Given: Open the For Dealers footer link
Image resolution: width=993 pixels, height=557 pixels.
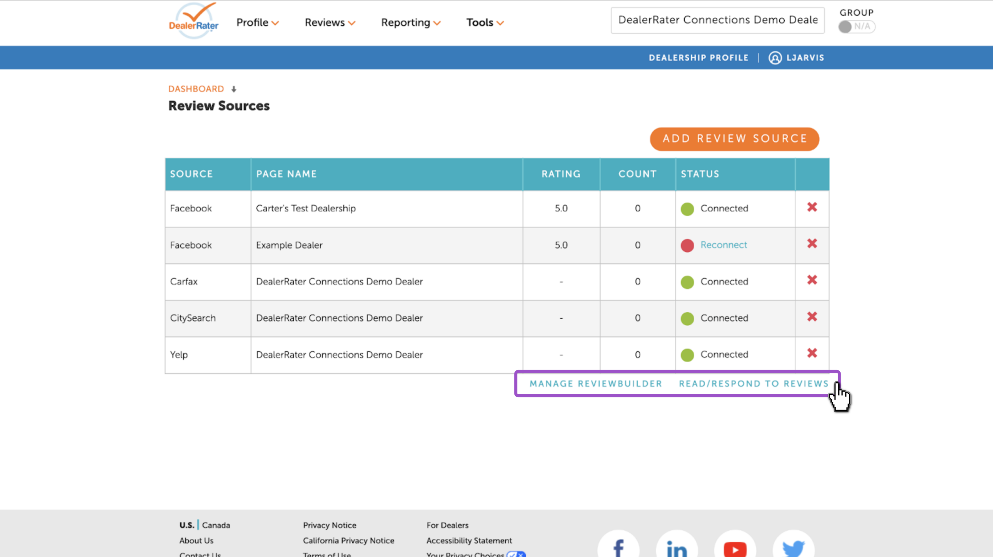Looking at the screenshot, I should [x=447, y=525].
